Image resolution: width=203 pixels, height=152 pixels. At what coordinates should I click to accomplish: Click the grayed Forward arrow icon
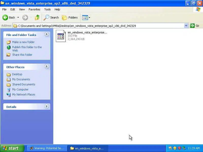point(25,17)
